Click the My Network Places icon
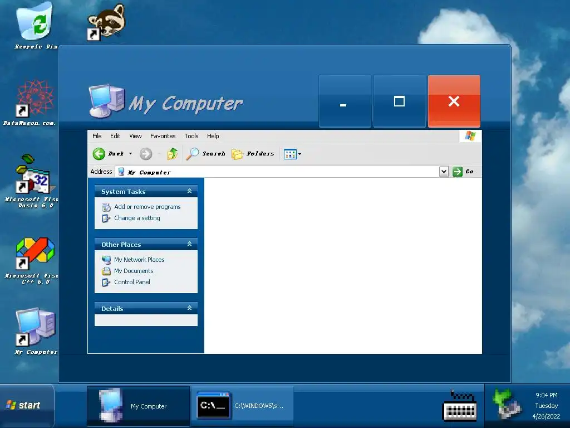The width and height of the screenshot is (570, 428). coord(106,260)
